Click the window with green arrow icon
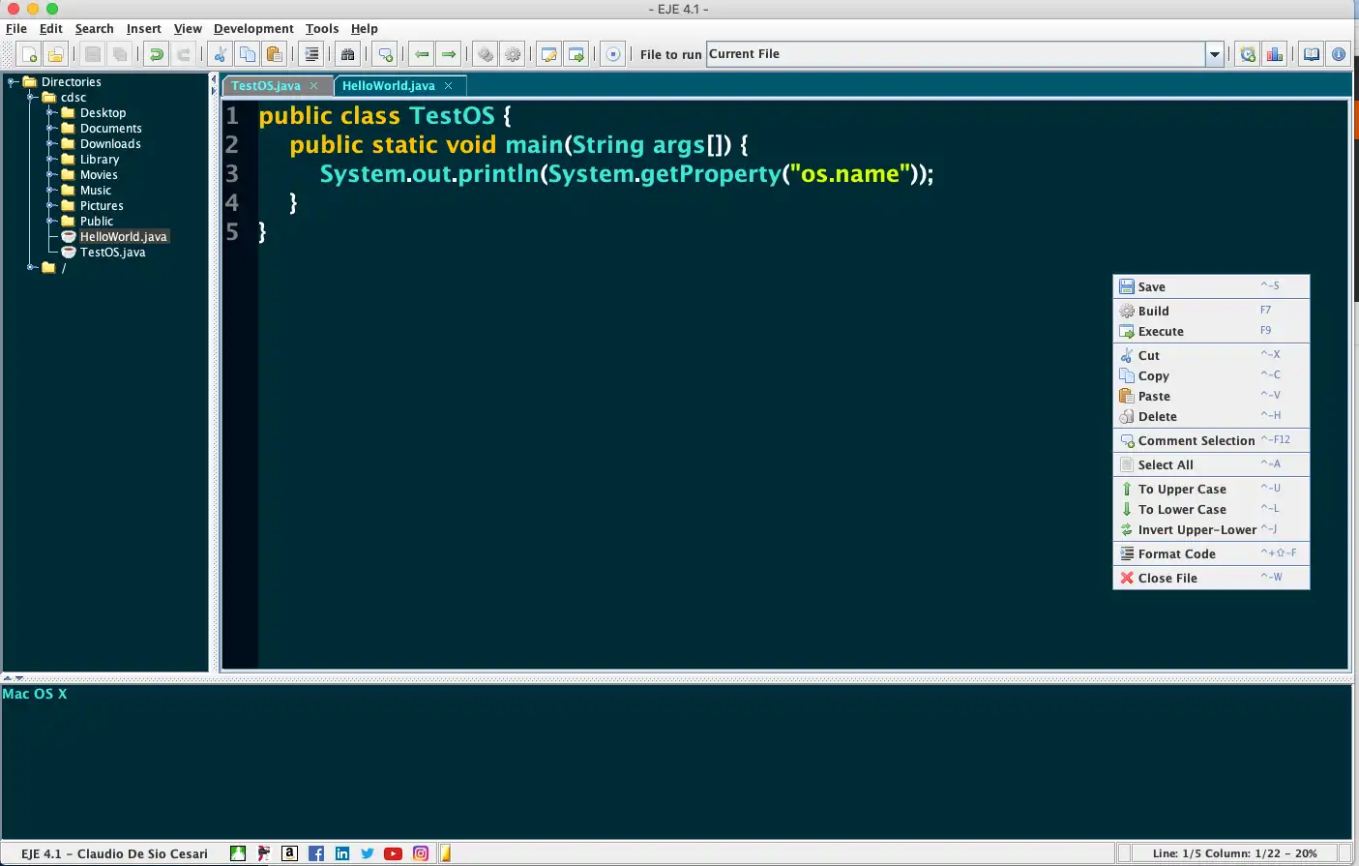This screenshot has width=1359, height=866. pyautogui.click(x=576, y=55)
